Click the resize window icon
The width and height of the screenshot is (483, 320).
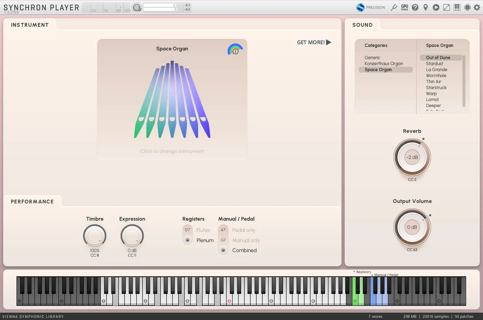point(447,7)
